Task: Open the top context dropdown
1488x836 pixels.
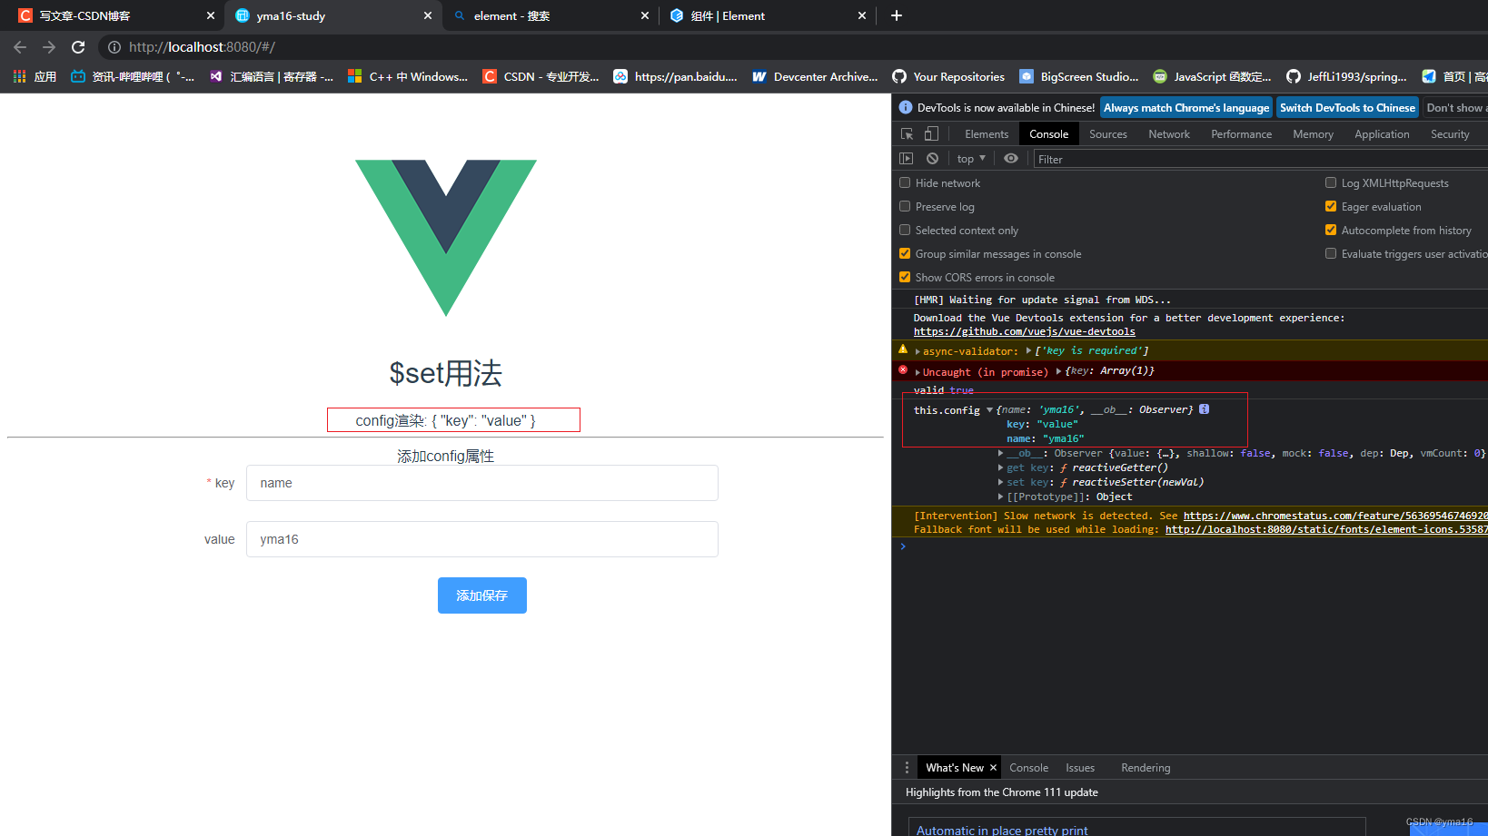Action: pyautogui.click(x=971, y=159)
